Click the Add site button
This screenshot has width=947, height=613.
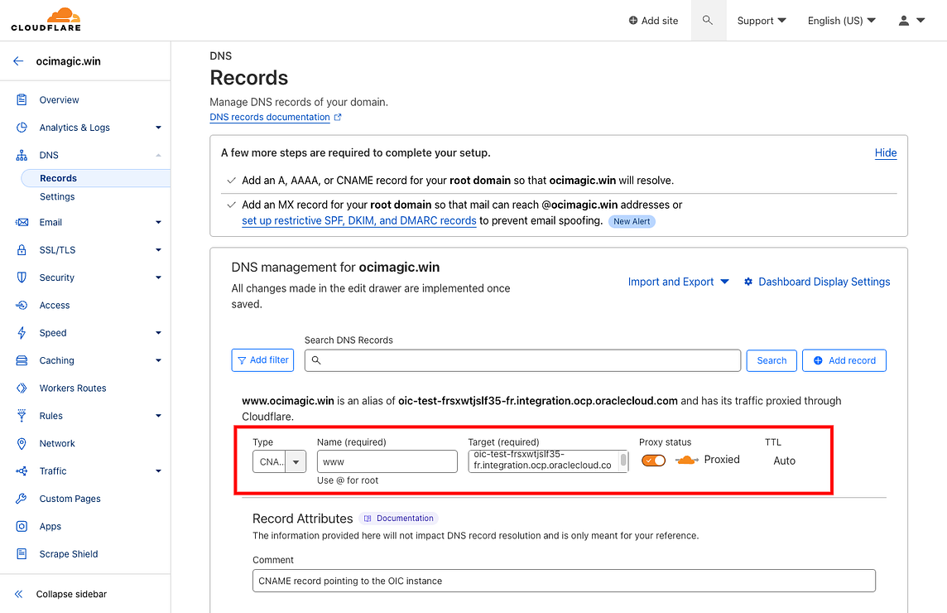653,21
